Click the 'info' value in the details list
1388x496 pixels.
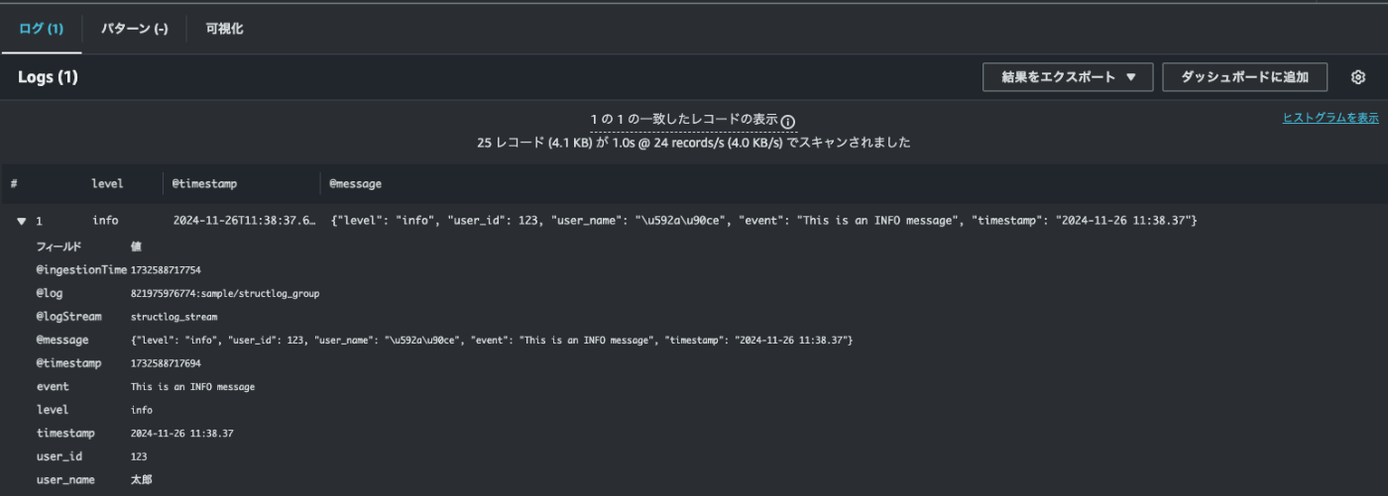(x=142, y=410)
